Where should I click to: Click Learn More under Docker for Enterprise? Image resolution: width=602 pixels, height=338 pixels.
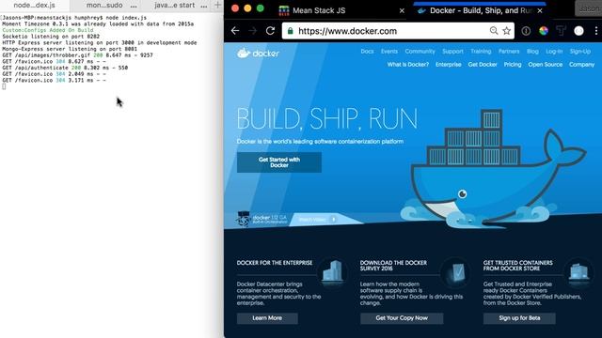click(267, 318)
